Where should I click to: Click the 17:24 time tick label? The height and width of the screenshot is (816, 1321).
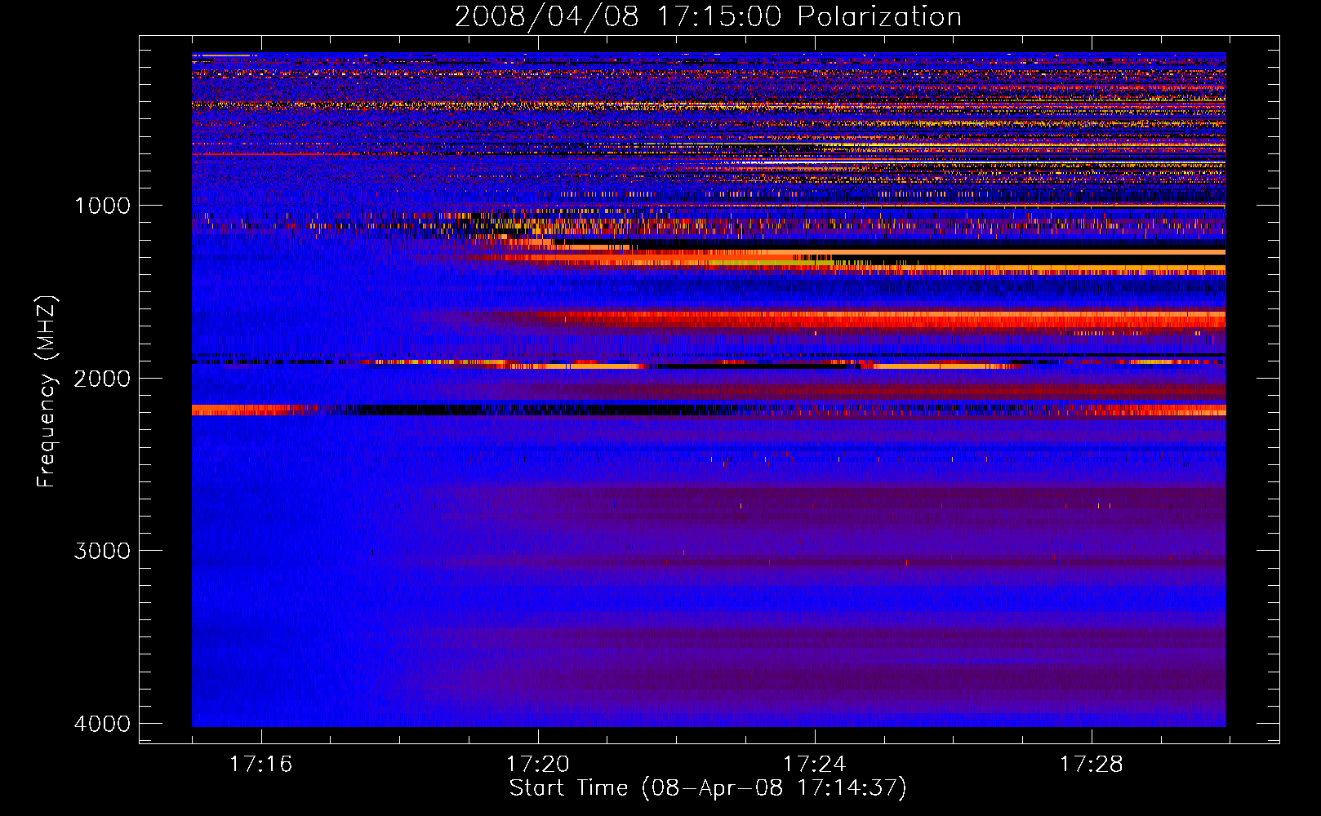tap(815, 765)
